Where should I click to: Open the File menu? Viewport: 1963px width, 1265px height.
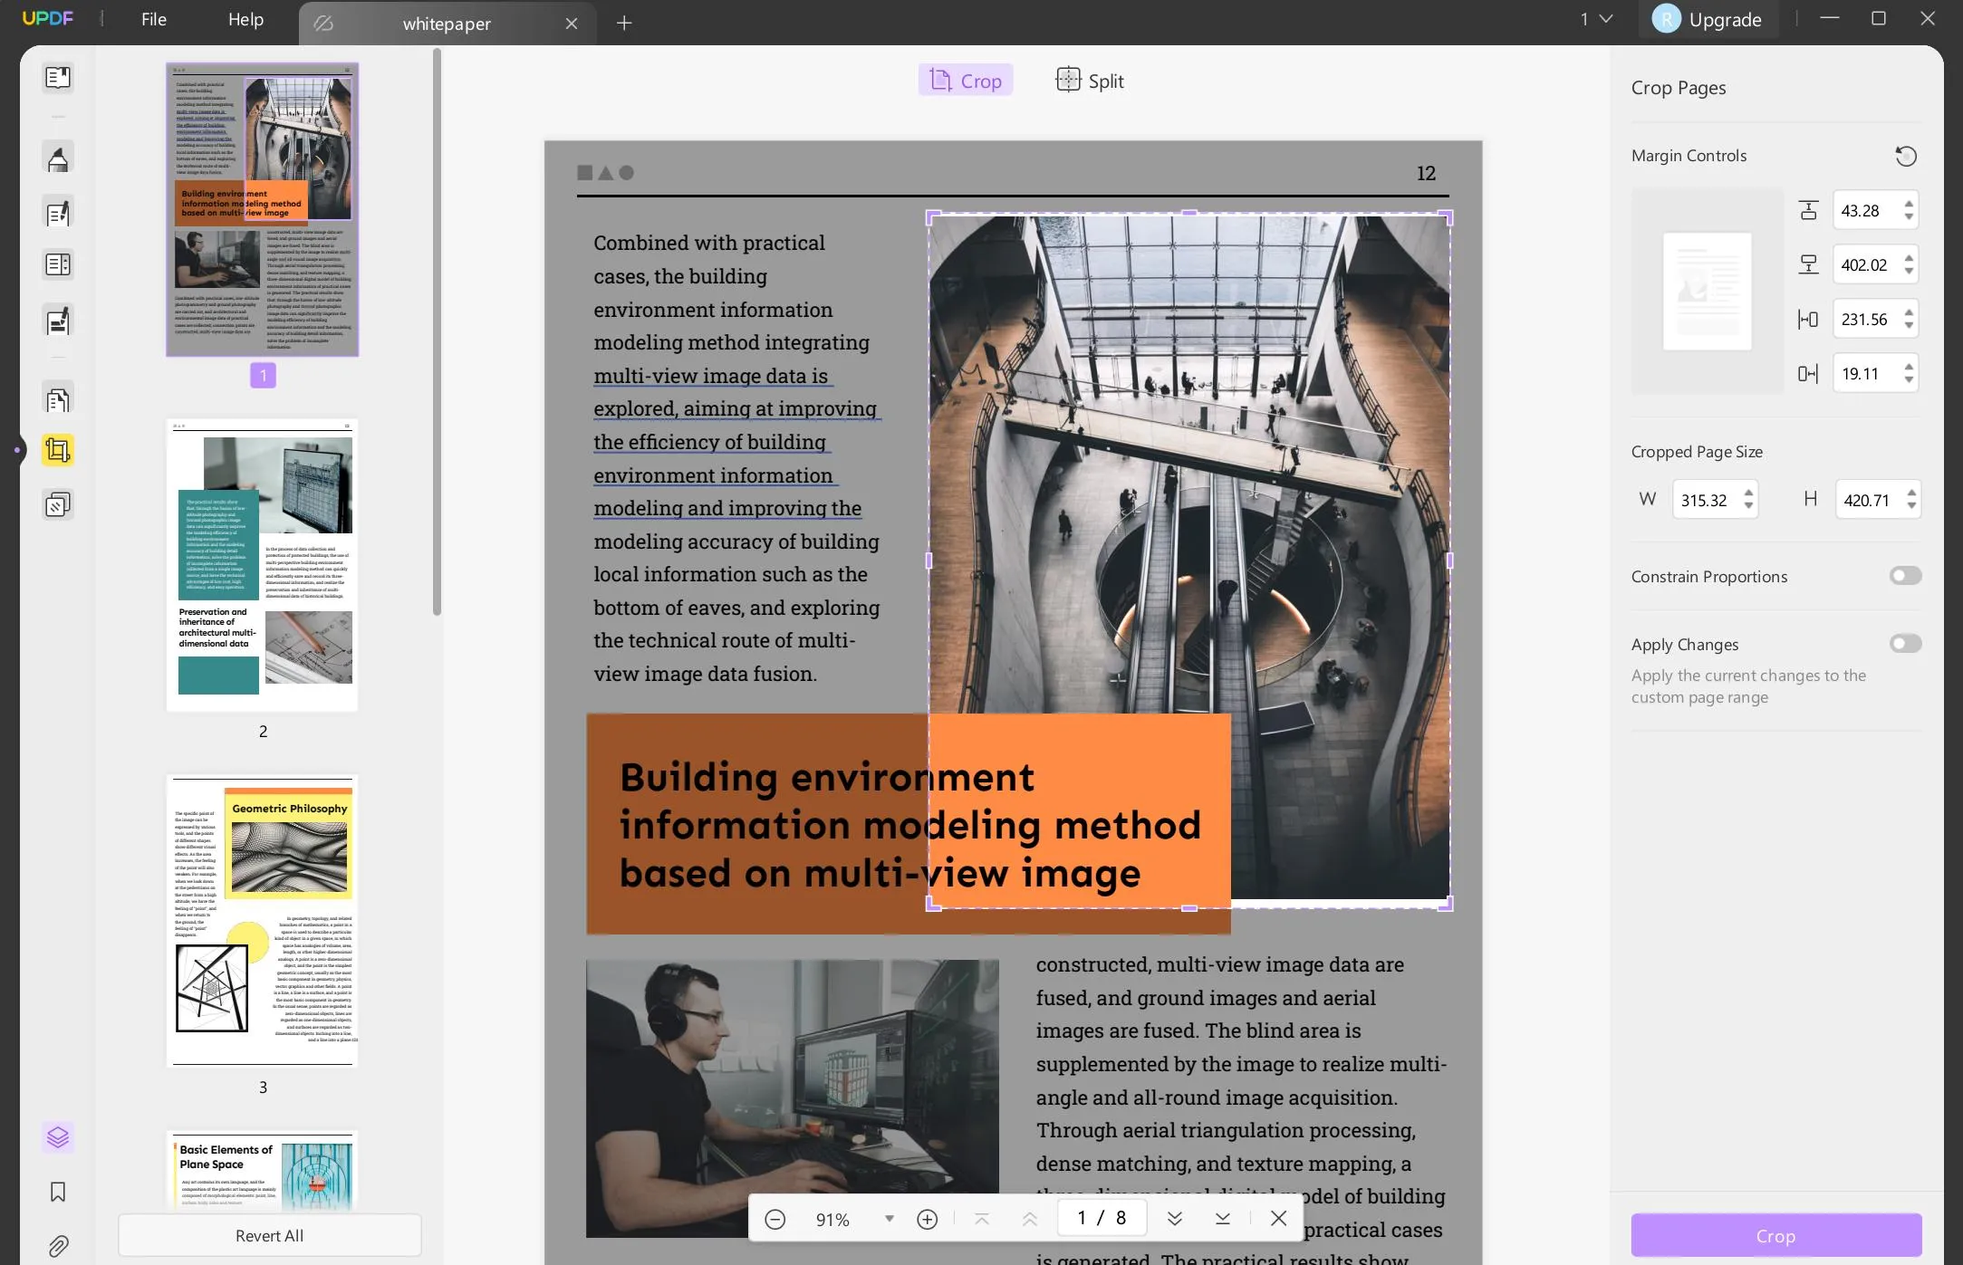tap(153, 19)
